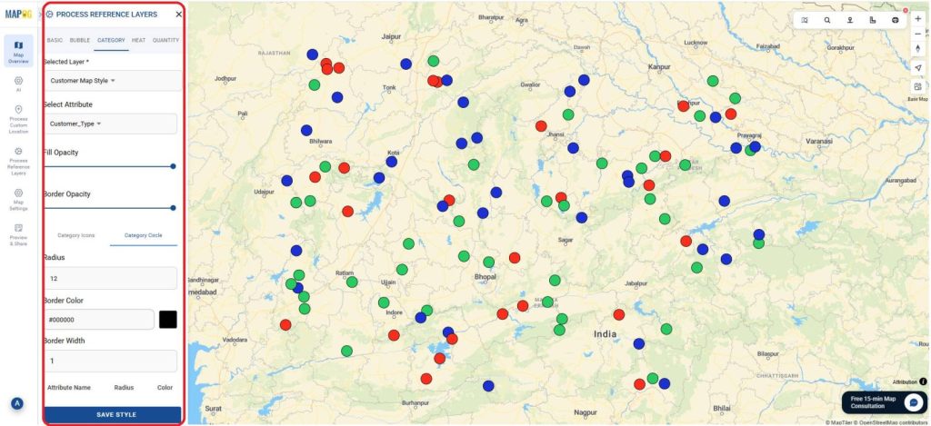This screenshot has height=426, width=931.
Task: Open the map search tool
Action: point(827,20)
